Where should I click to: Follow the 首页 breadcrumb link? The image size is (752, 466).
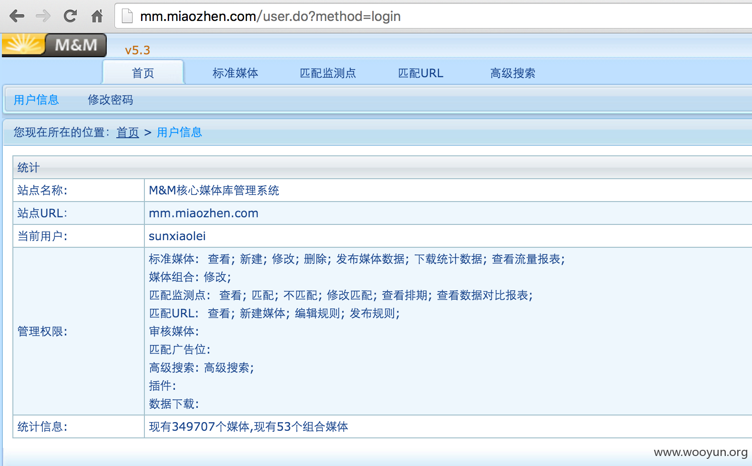tap(128, 132)
